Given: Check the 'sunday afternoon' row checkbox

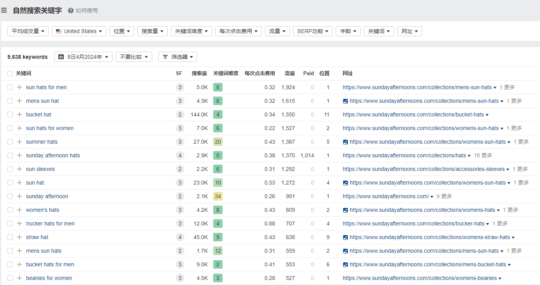Looking at the screenshot, I should [10, 196].
